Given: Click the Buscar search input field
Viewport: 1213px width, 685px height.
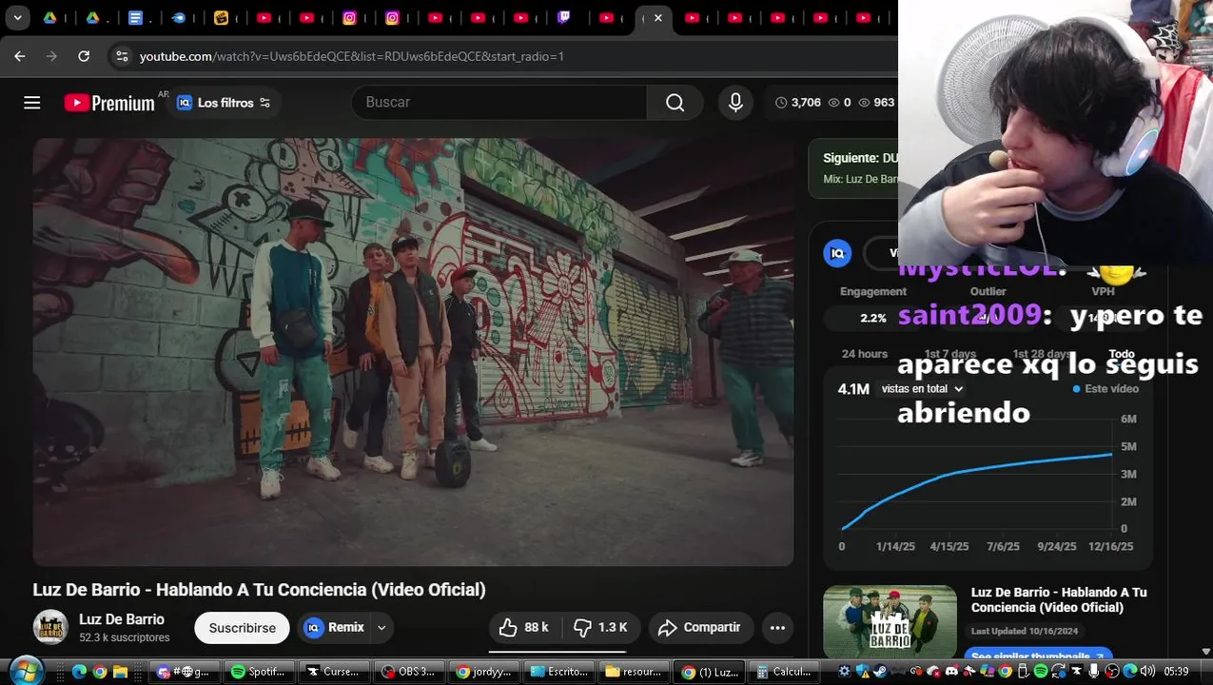Looking at the screenshot, I should [499, 103].
